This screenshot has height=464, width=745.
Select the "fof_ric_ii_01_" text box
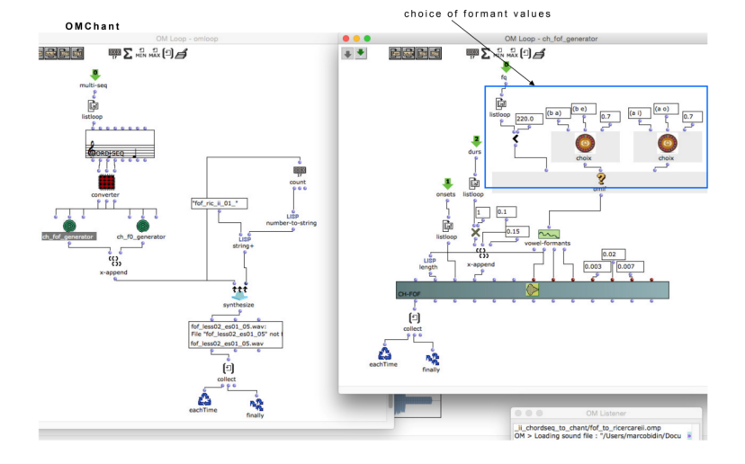pos(219,203)
